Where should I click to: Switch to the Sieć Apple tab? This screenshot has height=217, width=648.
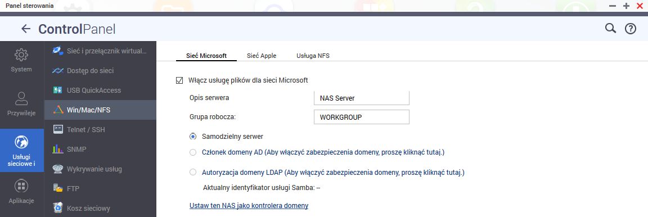(x=262, y=56)
